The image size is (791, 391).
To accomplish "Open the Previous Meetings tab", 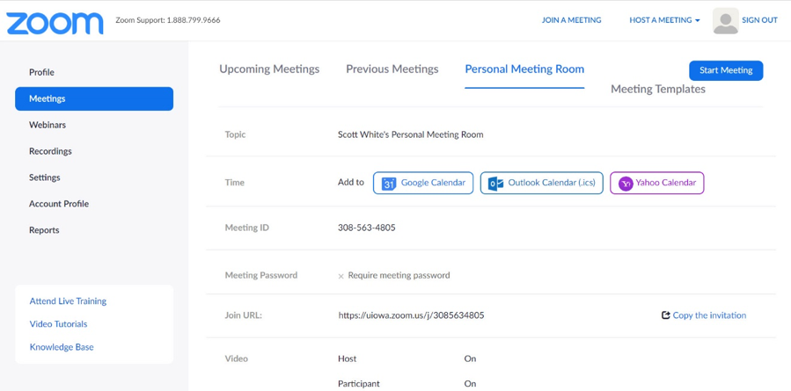I will 392,69.
